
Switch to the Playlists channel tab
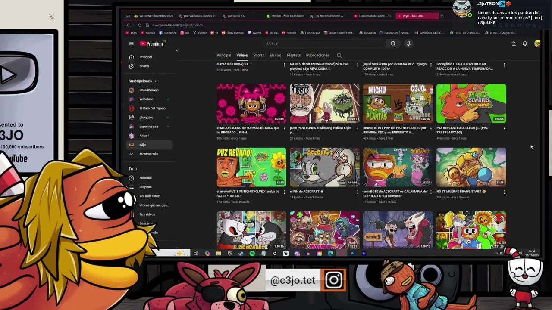click(x=294, y=55)
